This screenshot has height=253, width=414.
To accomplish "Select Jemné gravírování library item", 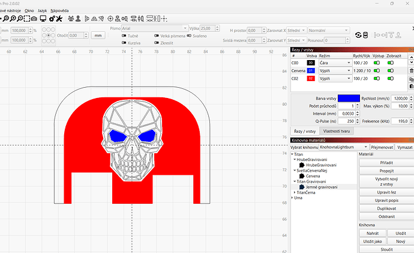I will (x=322, y=187).
